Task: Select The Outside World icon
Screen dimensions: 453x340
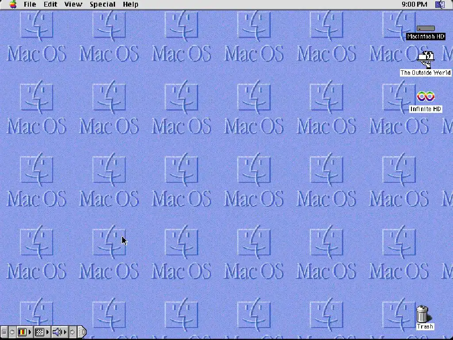Action: (x=426, y=59)
